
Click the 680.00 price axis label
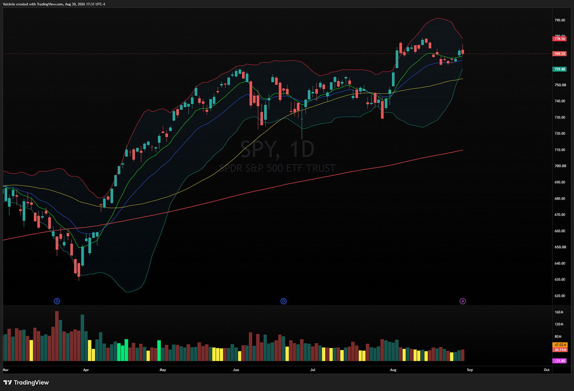pos(560,199)
